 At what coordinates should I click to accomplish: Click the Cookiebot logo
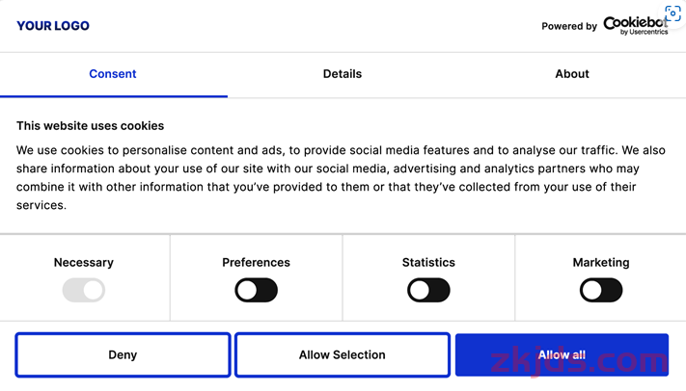tap(636, 26)
